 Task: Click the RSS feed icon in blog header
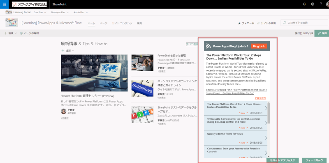pyautogui.click(x=208, y=47)
